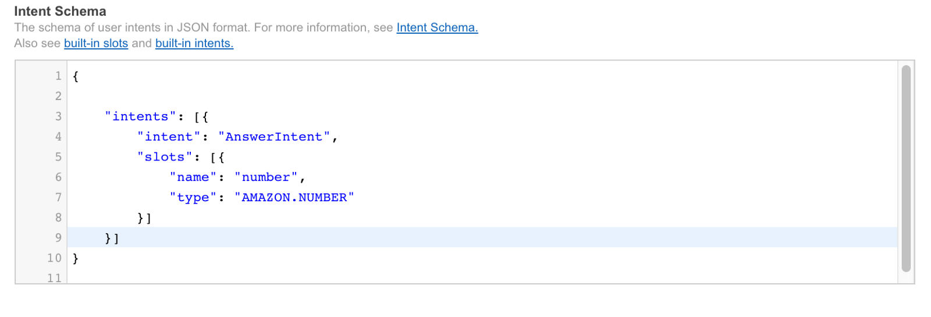Click the "intent" key on line 4
The height and width of the screenshot is (317, 931).
(x=169, y=137)
